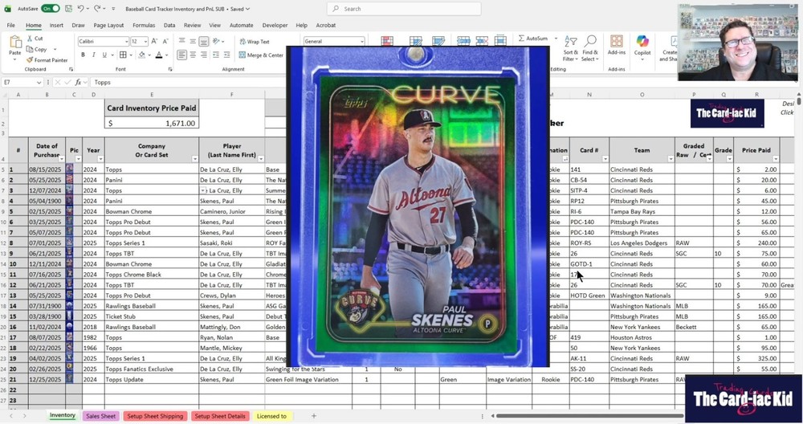Viewport: 803px width, 424px height.
Task: Apply the Borders icon to the cell
Action: coord(123,55)
